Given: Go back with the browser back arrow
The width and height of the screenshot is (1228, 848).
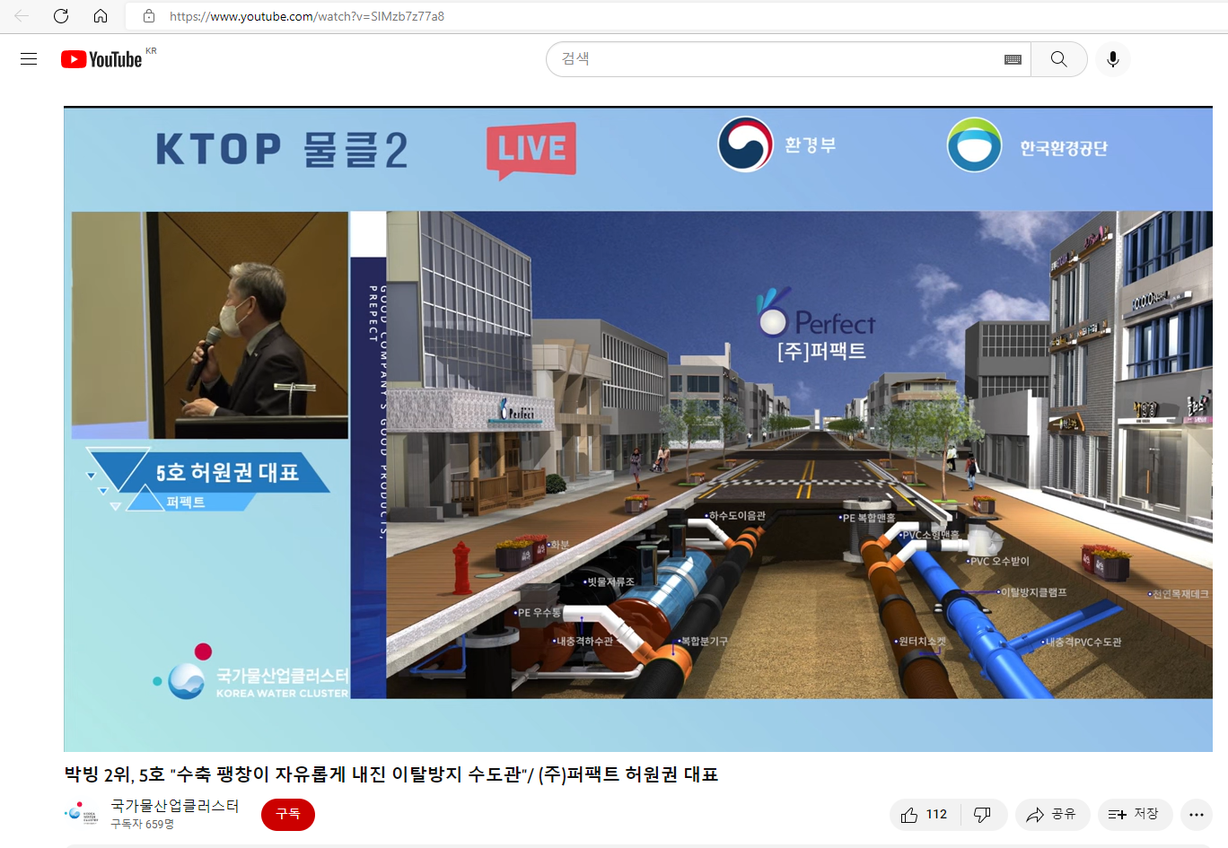Looking at the screenshot, I should [22, 16].
